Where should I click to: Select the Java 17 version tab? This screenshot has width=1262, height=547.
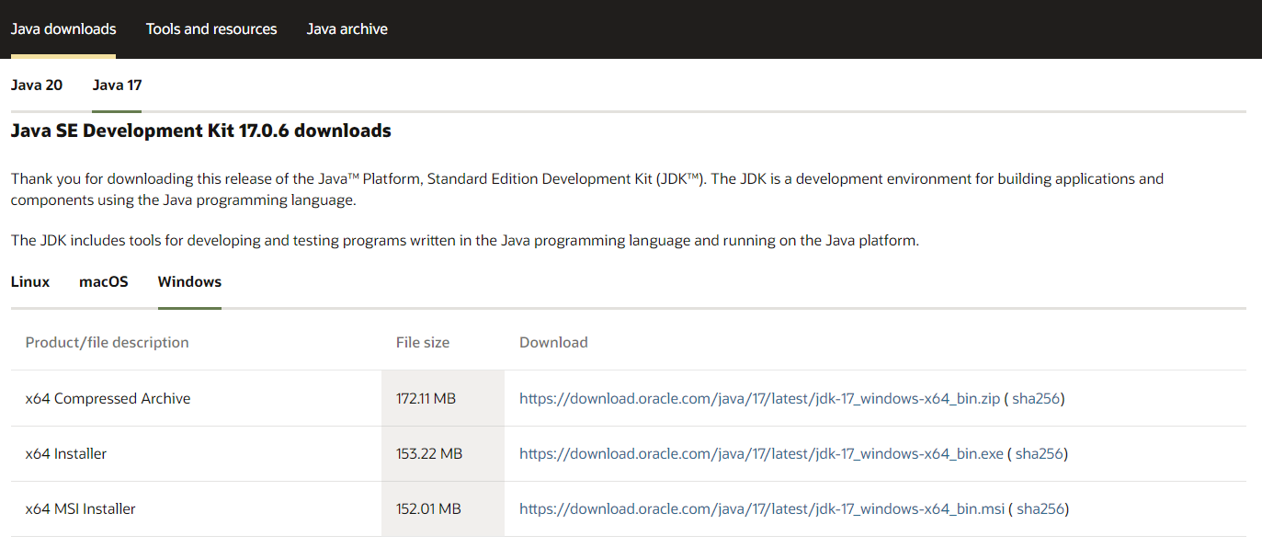117,85
